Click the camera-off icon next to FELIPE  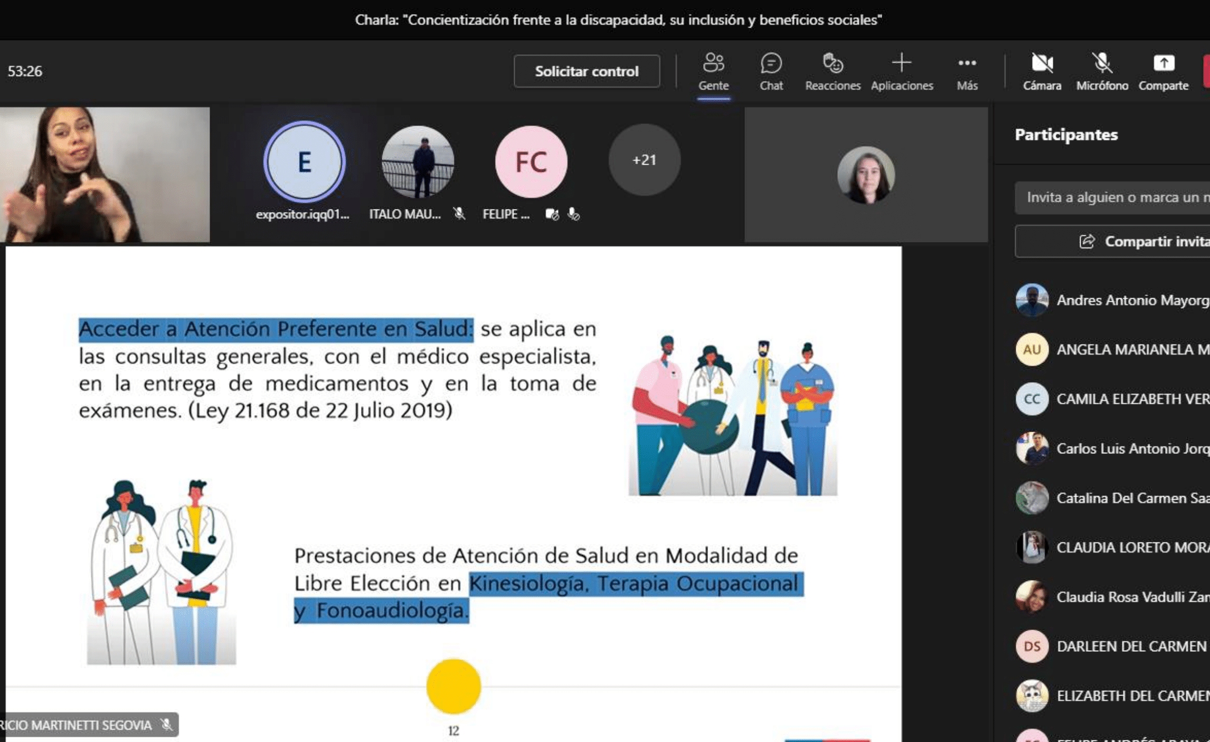552,214
